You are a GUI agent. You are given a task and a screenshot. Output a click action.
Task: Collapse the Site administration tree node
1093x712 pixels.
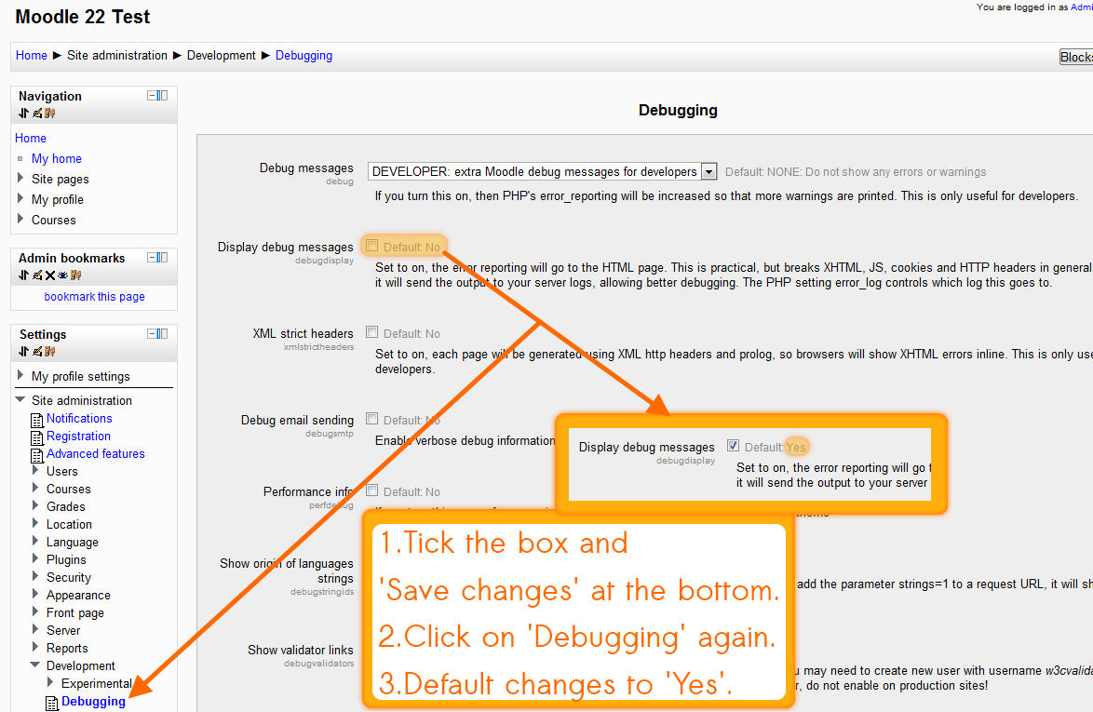20,399
